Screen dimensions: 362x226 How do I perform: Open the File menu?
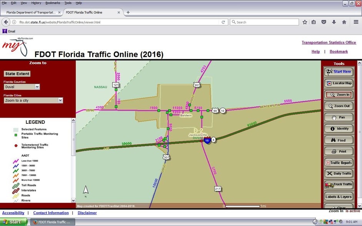coord(4,3)
